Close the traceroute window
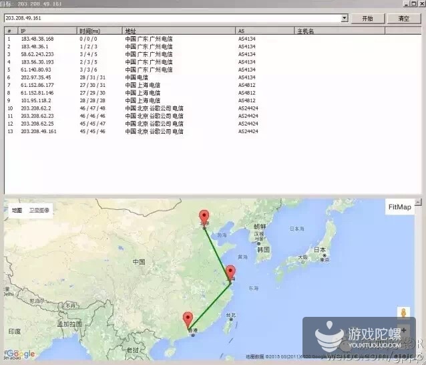The image size is (426, 365). (421, 3)
